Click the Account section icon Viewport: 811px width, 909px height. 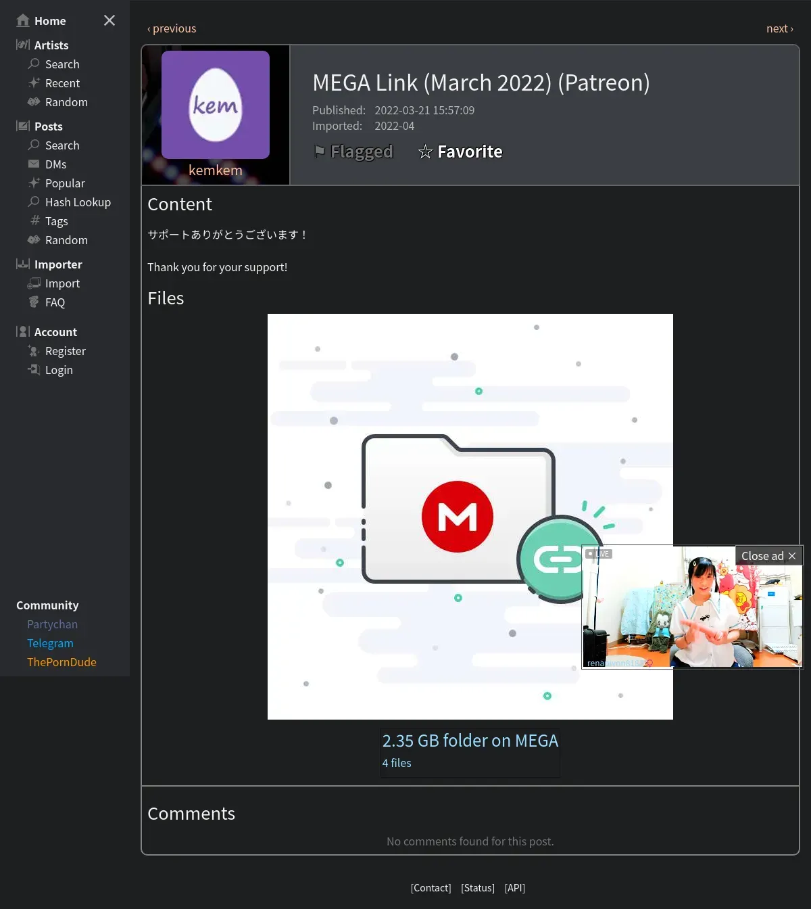[x=23, y=331]
